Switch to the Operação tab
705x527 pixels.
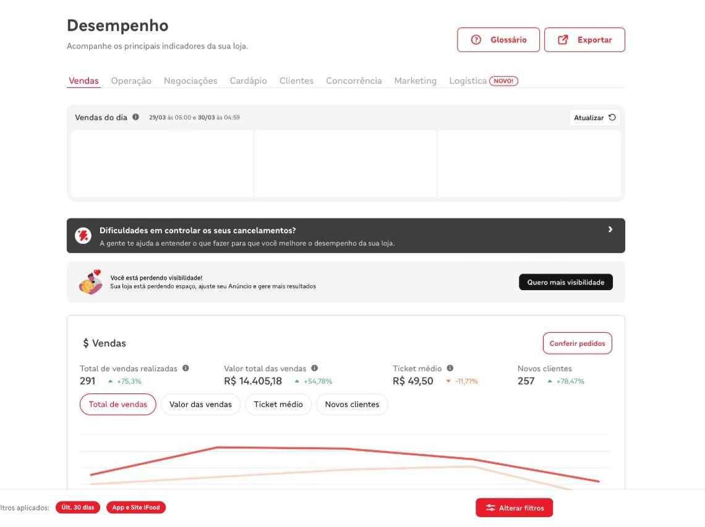pyautogui.click(x=131, y=81)
